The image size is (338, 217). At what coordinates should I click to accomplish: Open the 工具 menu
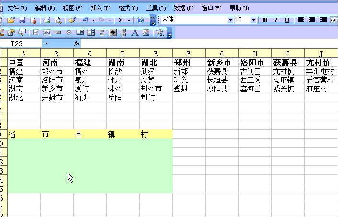[x=156, y=8]
